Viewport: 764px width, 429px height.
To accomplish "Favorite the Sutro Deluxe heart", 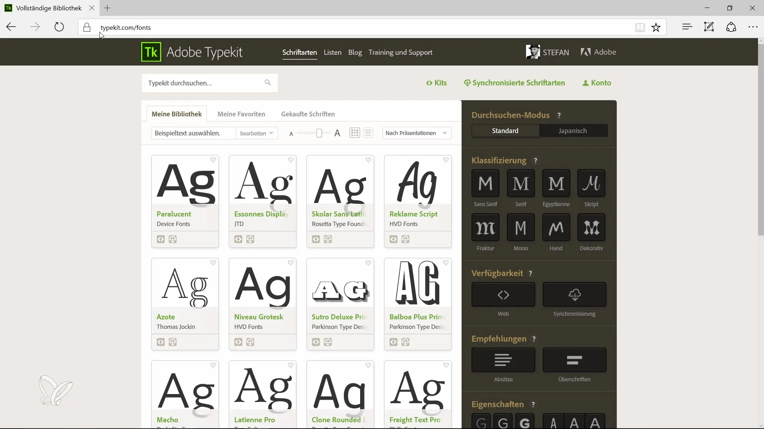I will coord(368,263).
